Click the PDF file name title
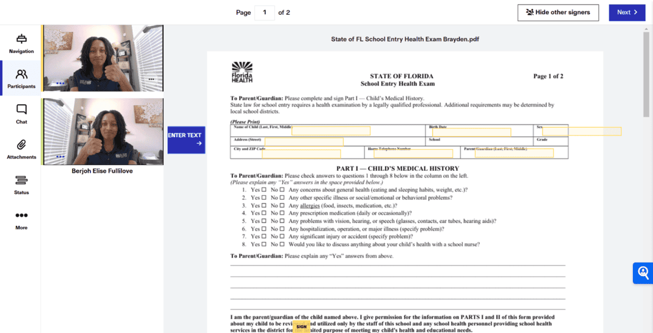653x333 pixels. [405, 39]
